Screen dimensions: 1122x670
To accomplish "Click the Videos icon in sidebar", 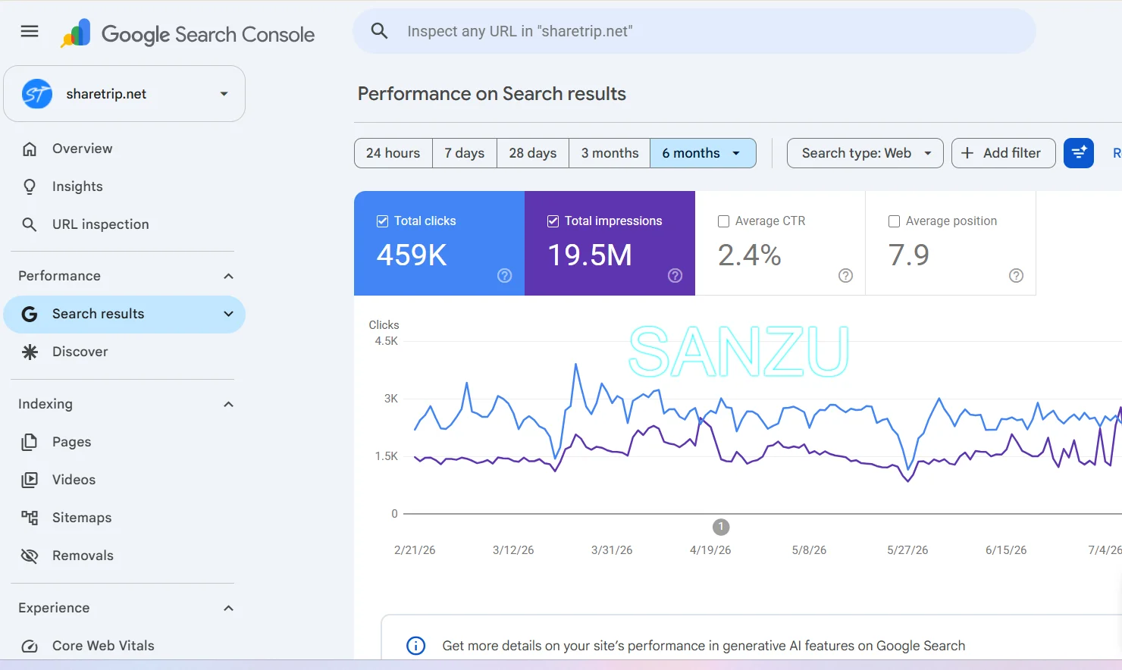I will (30, 480).
